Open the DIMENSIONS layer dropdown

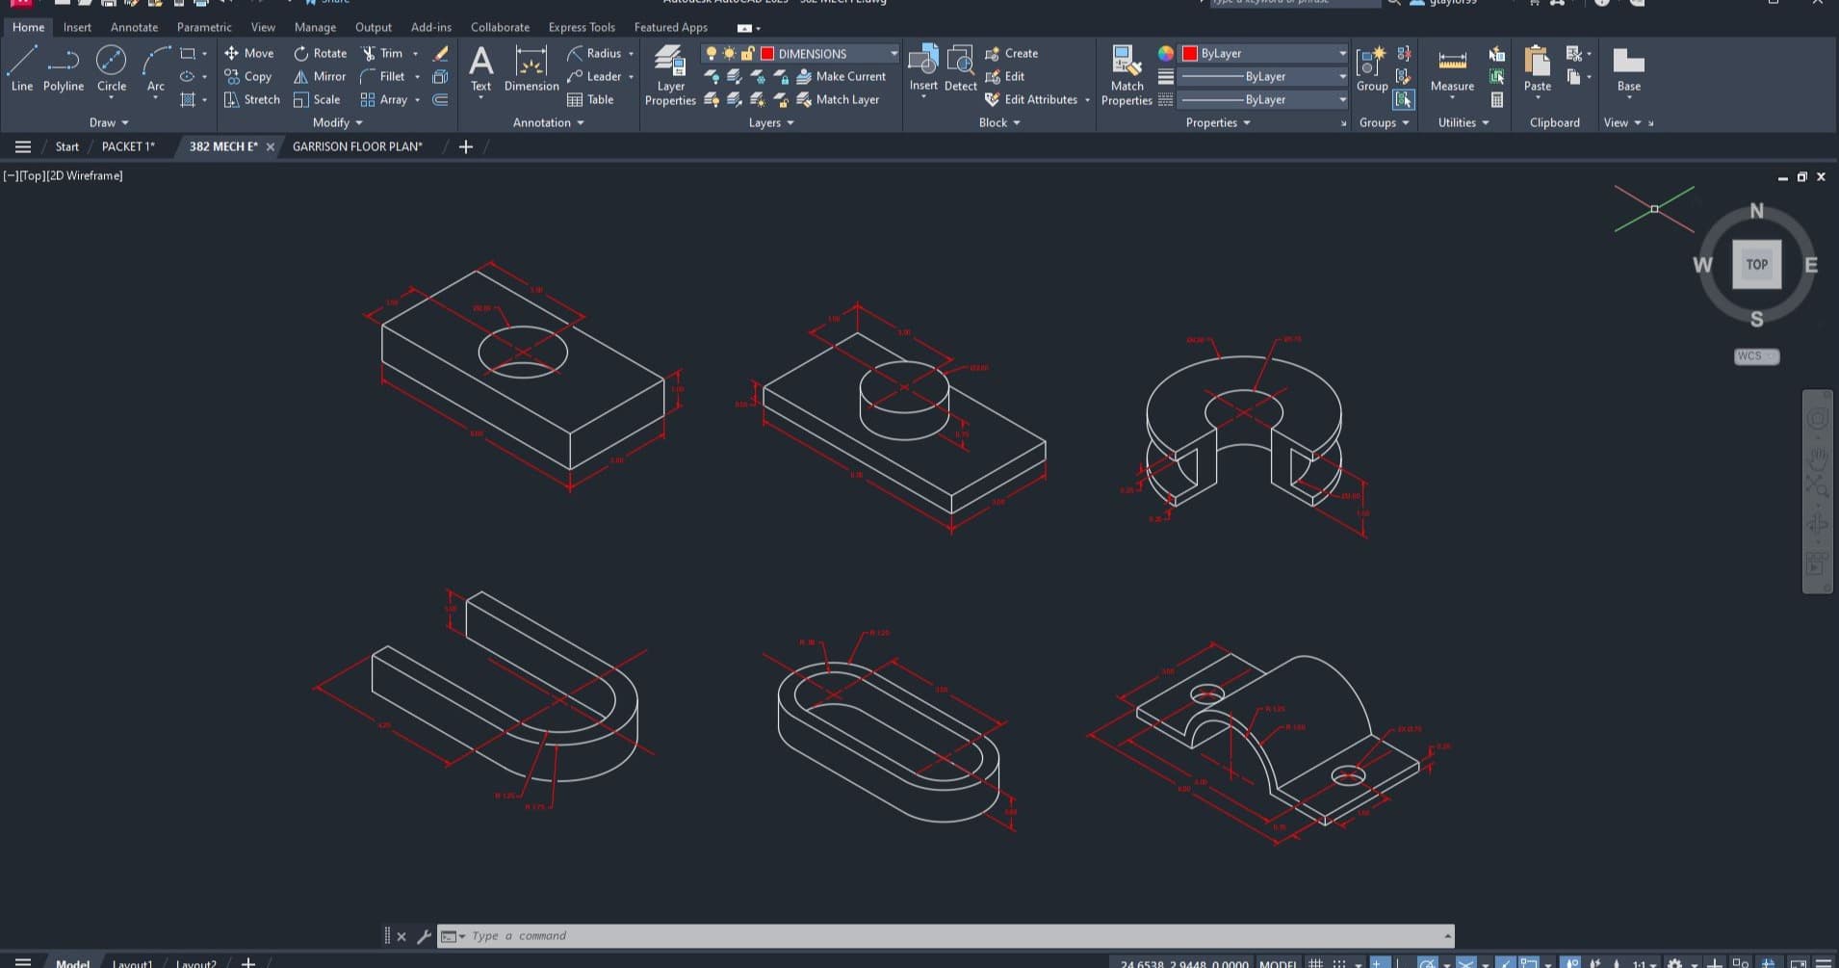click(894, 53)
